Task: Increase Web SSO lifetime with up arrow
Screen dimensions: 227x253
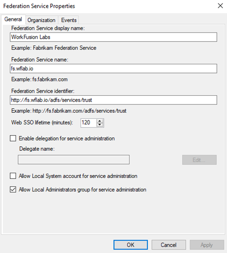Action: click(100, 121)
